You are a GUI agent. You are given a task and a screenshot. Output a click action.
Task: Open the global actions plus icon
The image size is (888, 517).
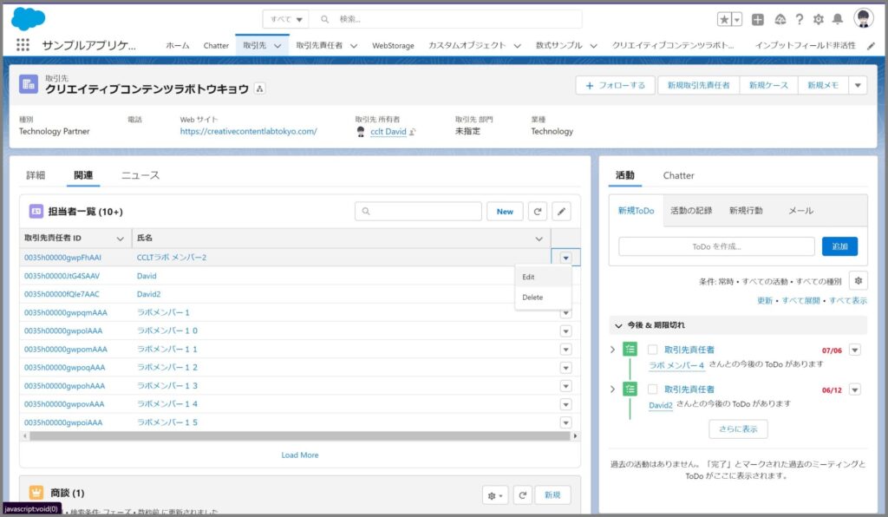tap(758, 19)
